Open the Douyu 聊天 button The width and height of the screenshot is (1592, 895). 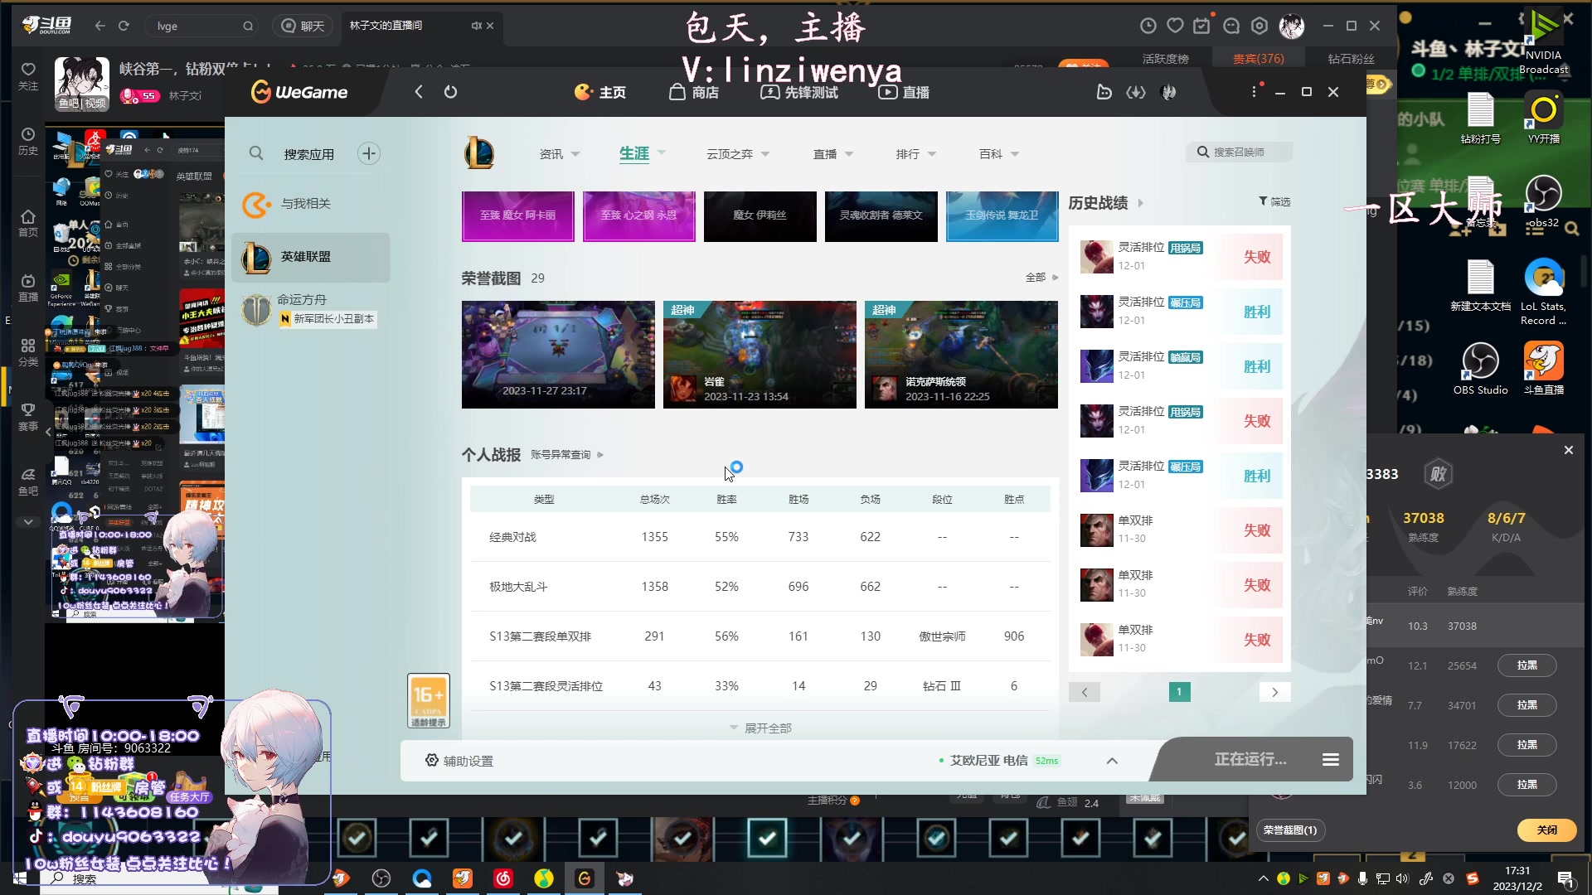(x=303, y=26)
